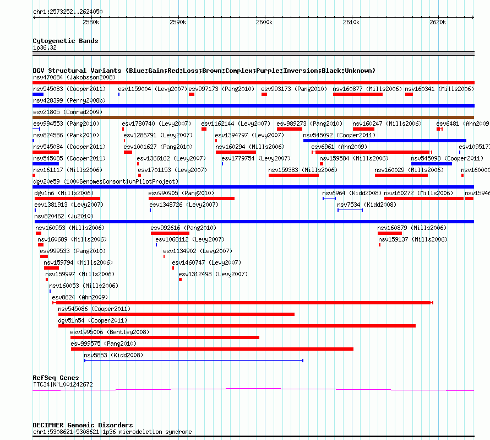The width and height of the screenshot is (490, 440).
Task: Open the nsv428399 (Perry2008b) variant
Action: (x=69, y=100)
